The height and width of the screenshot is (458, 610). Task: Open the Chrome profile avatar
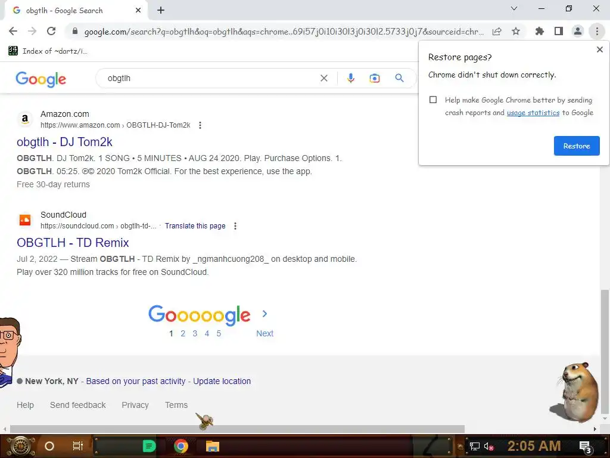[x=578, y=31]
